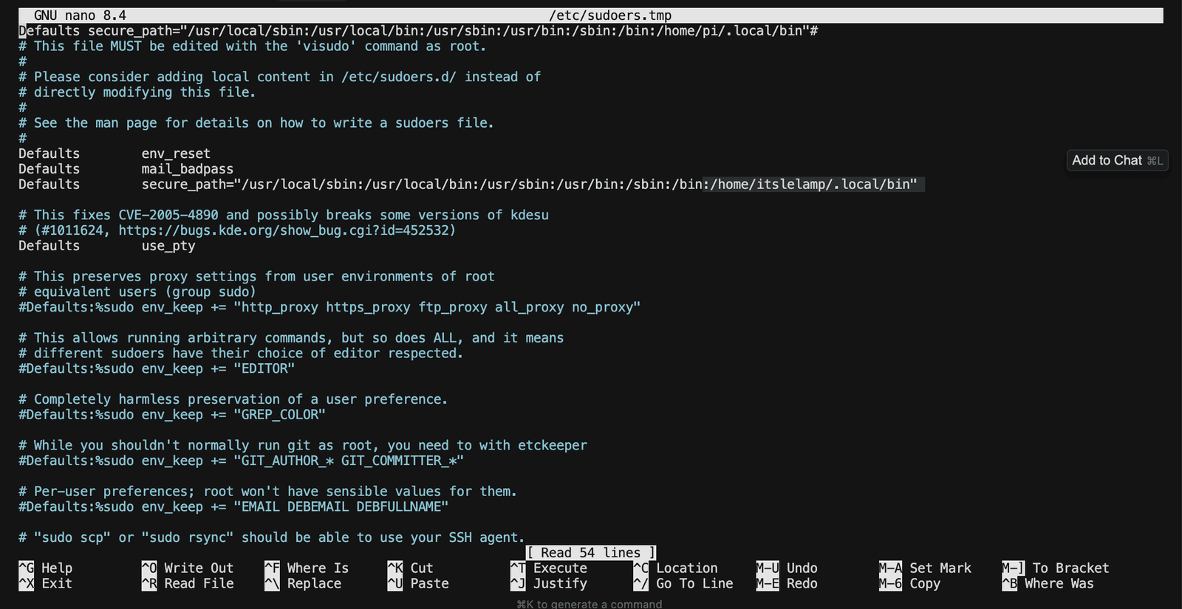Click the env_keep "GREP_COLOR" line
Viewport: 1182px width, 609px height.
pyautogui.click(x=172, y=415)
